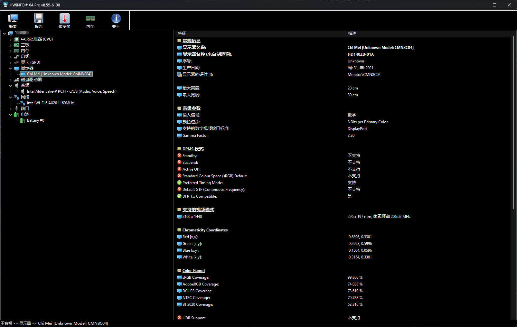Expand the 主板 tree node
Image resolution: width=517 pixels, height=327 pixels.
10,45
